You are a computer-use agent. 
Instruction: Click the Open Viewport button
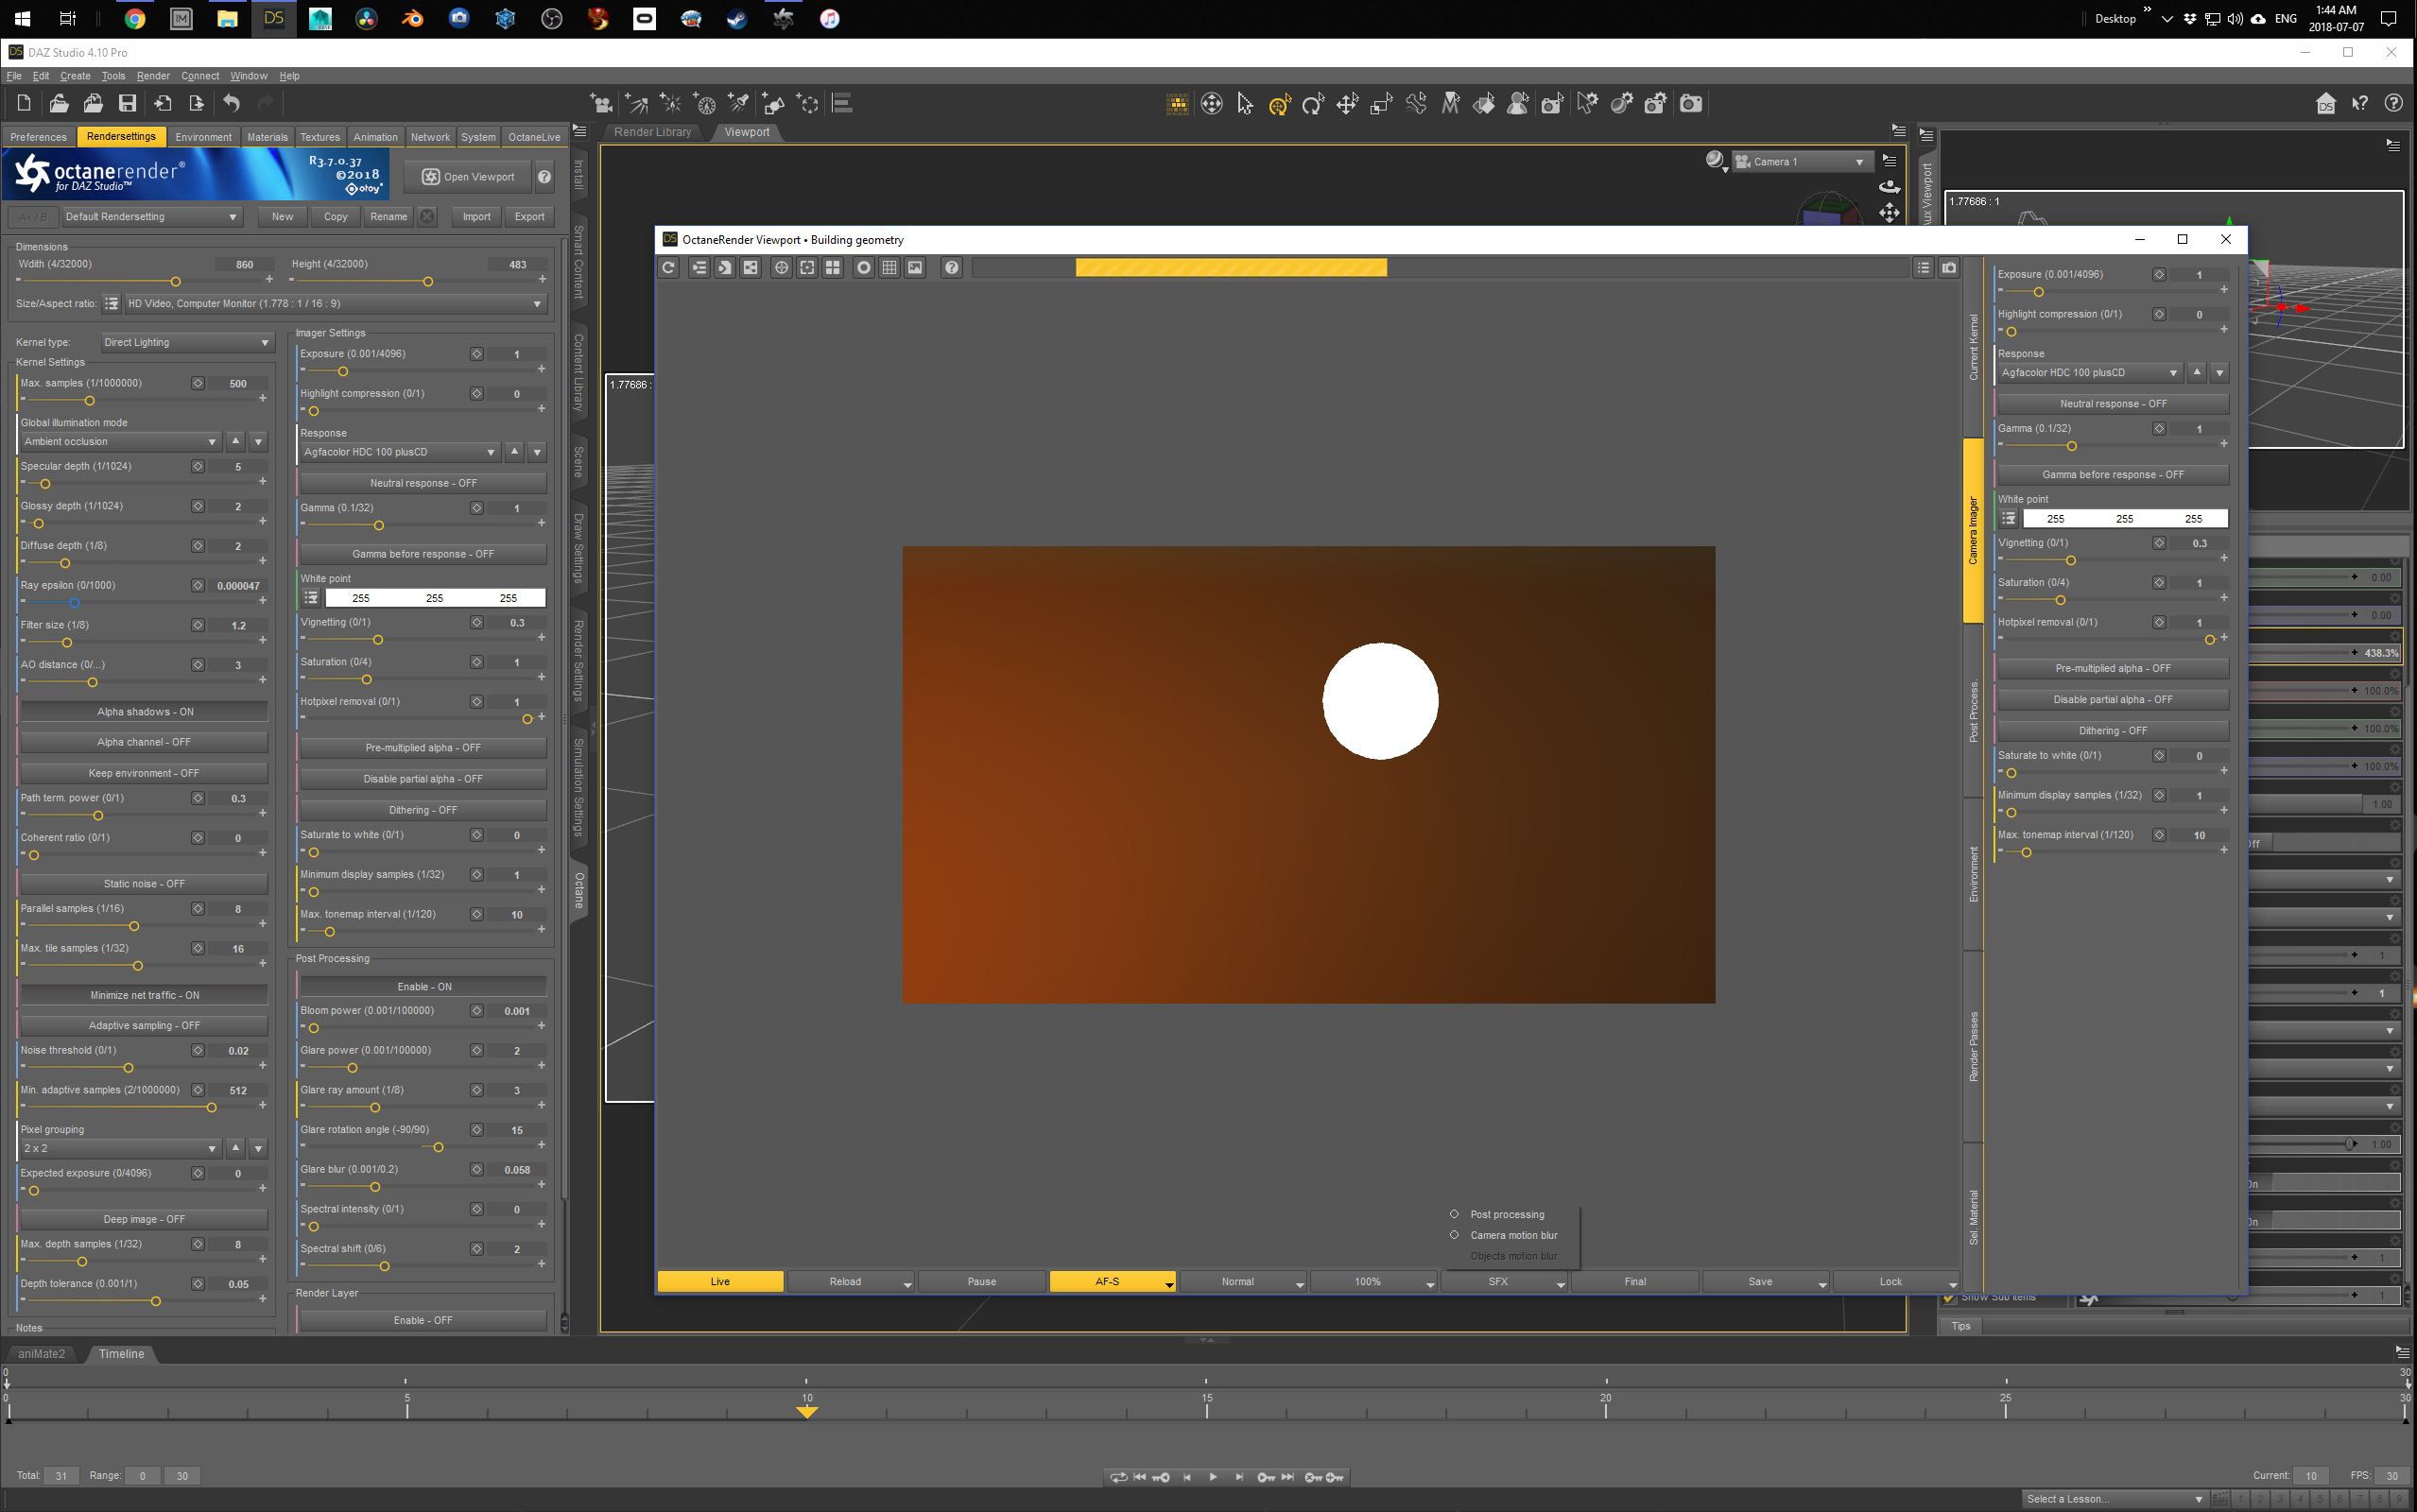pos(467,177)
